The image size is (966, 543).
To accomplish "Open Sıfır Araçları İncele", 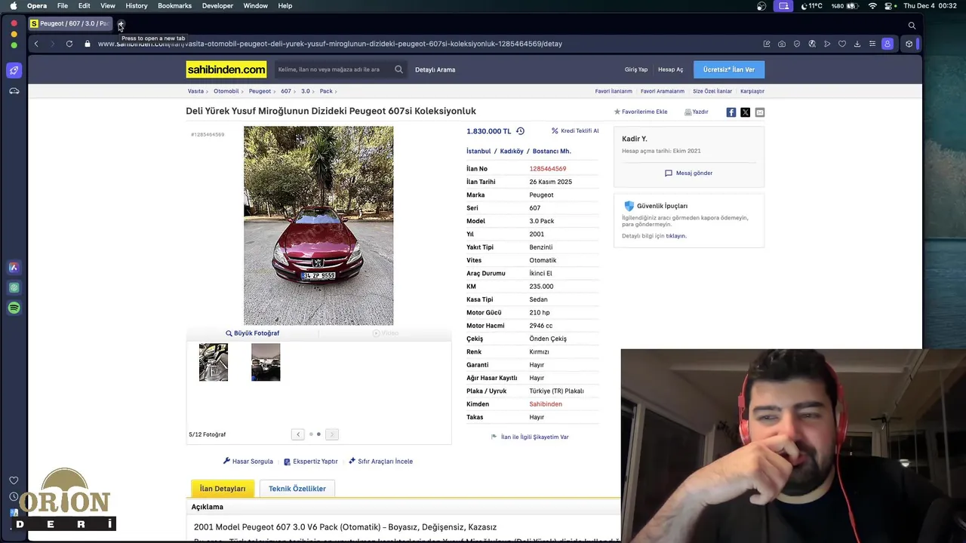I will point(380,462).
